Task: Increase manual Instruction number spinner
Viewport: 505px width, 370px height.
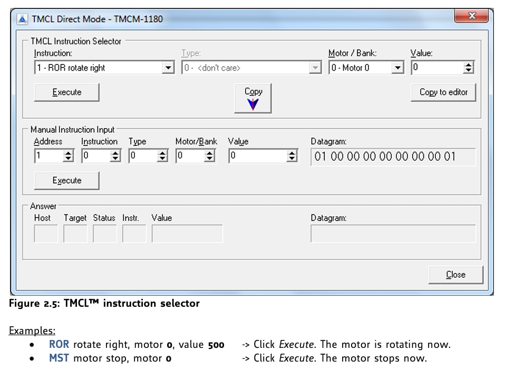Action: coord(116,153)
